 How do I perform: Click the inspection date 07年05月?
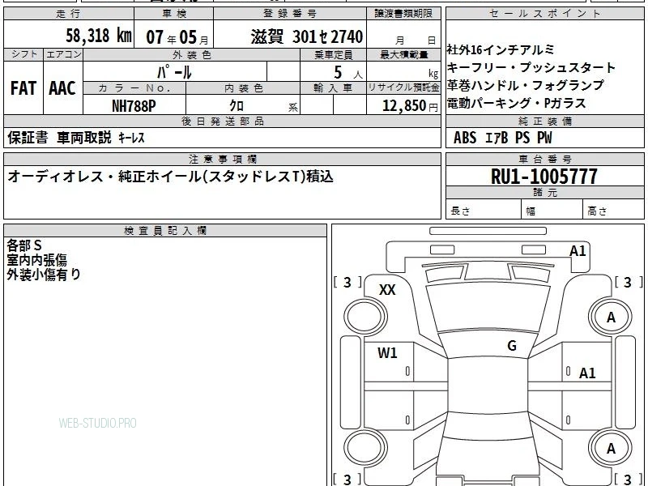tap(177, 37)
